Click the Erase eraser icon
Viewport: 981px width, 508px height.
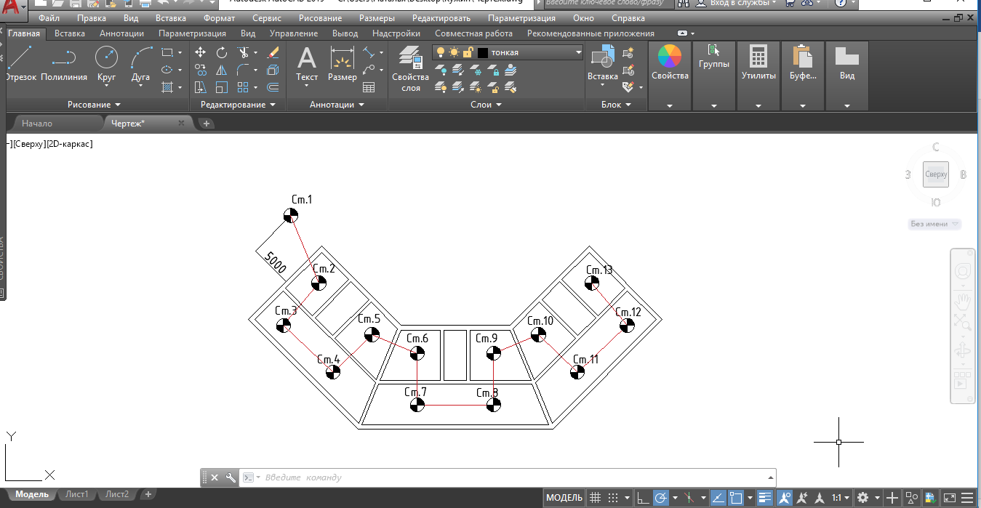point(273,52)
